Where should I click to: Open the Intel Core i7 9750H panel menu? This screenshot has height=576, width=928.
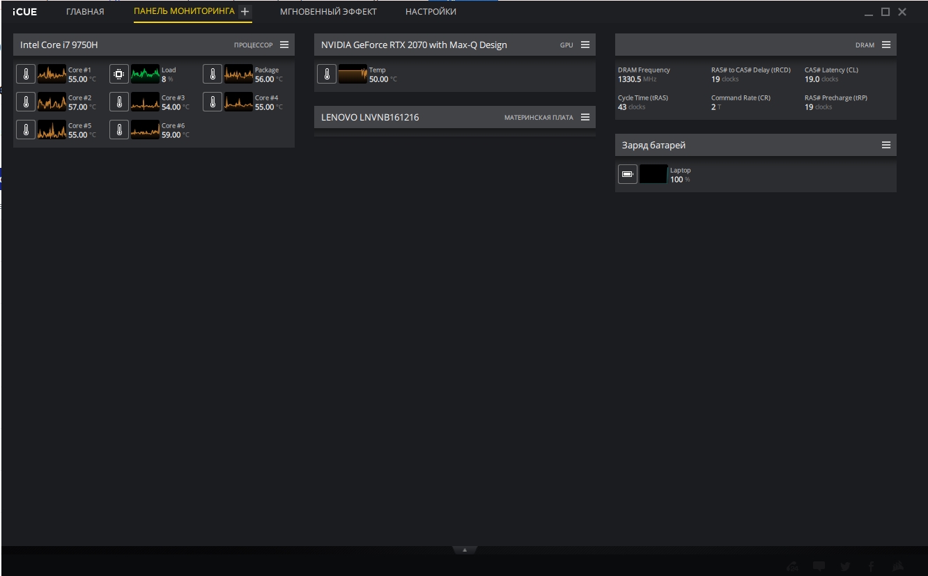click(x=284, y=45)
